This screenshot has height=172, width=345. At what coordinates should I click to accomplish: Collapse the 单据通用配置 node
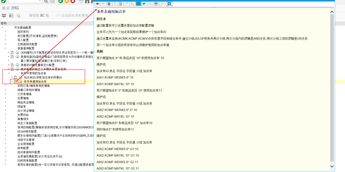click(x=5, y=48)
